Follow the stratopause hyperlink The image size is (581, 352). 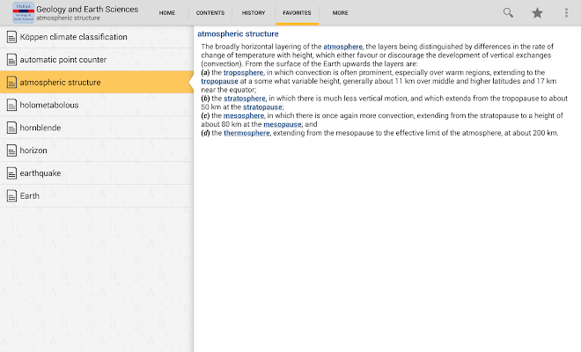click(262, 107)
